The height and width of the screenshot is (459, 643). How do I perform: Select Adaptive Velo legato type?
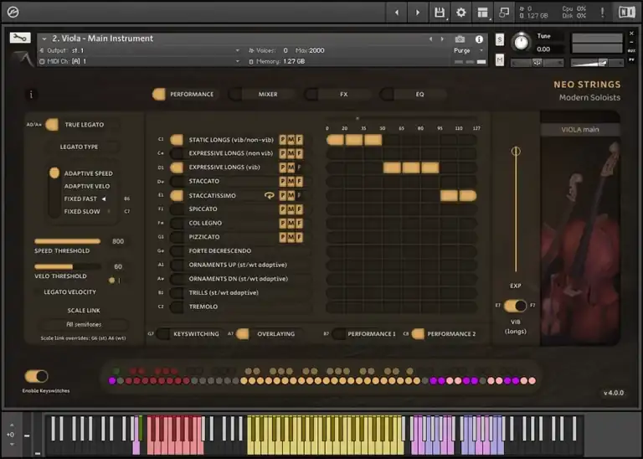coord(87,186)
